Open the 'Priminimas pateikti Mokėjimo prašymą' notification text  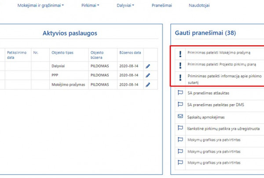point(219,53)
